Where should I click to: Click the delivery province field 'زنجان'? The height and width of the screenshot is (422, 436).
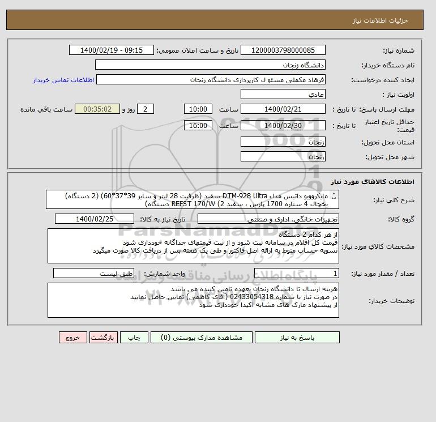point(283,142)
